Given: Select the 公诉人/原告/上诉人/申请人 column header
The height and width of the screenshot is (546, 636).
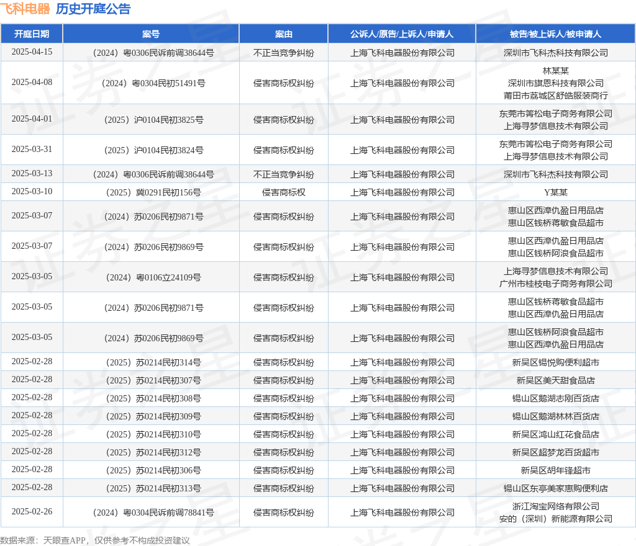Looking at the screenshot, I should pos(402,34).
